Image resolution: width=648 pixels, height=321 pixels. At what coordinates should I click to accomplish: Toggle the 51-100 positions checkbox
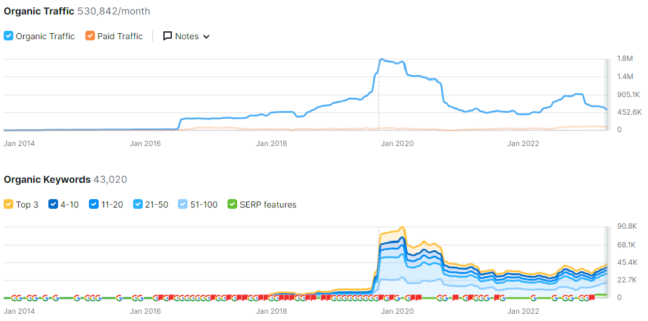pos(183,205)
